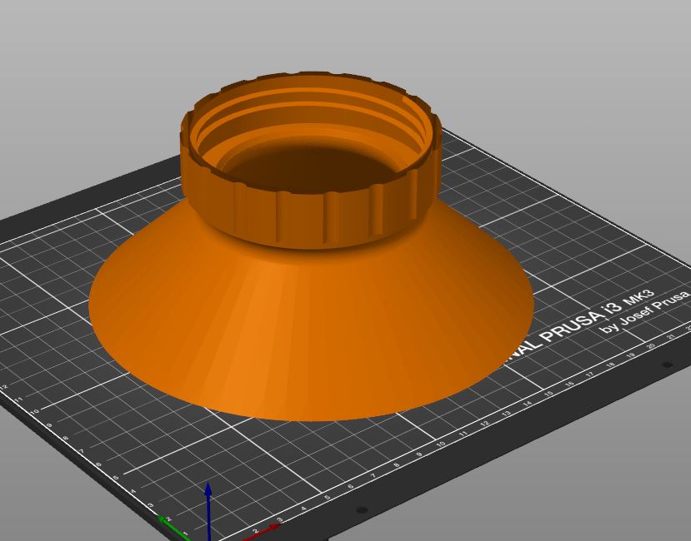
Task: Click the blue Z axis arrow
Action: point(208,511)
